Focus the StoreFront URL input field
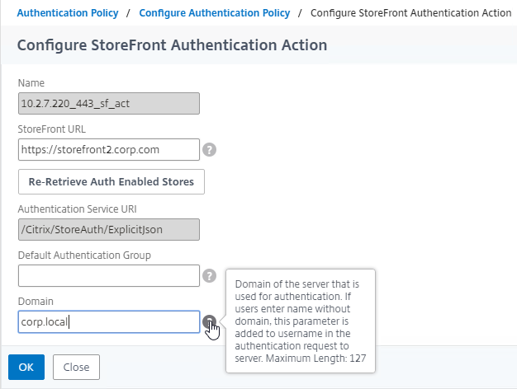The width and height of the screenshot is (517, 389). coord(109,150)
